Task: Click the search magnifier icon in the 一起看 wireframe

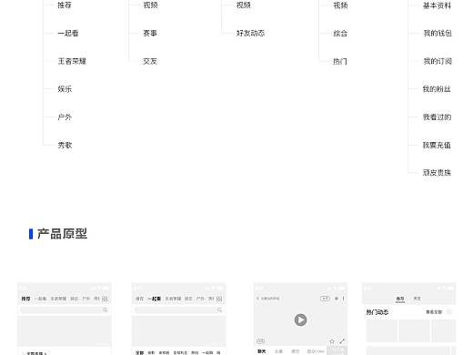Action: pyautogui.click(x=219, y=309)
